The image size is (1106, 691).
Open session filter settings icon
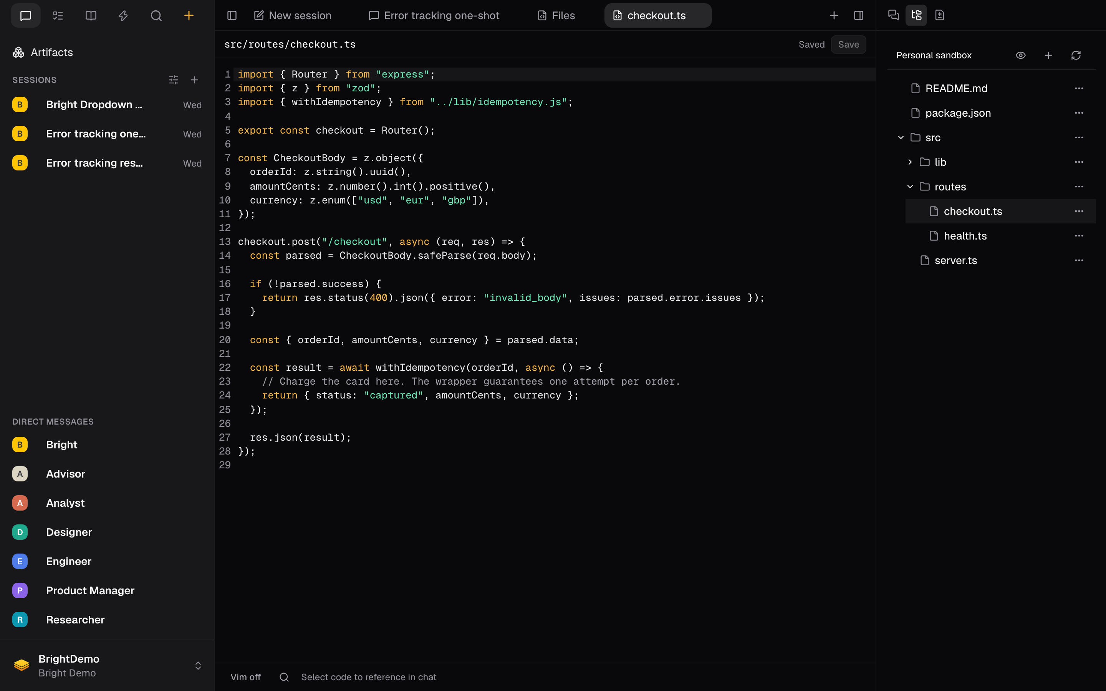tap(174, 80)
